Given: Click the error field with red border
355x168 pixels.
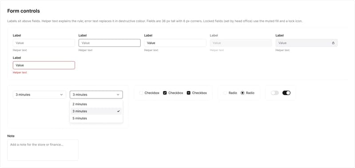Looking at the screenshot, I should click(44, 65).
